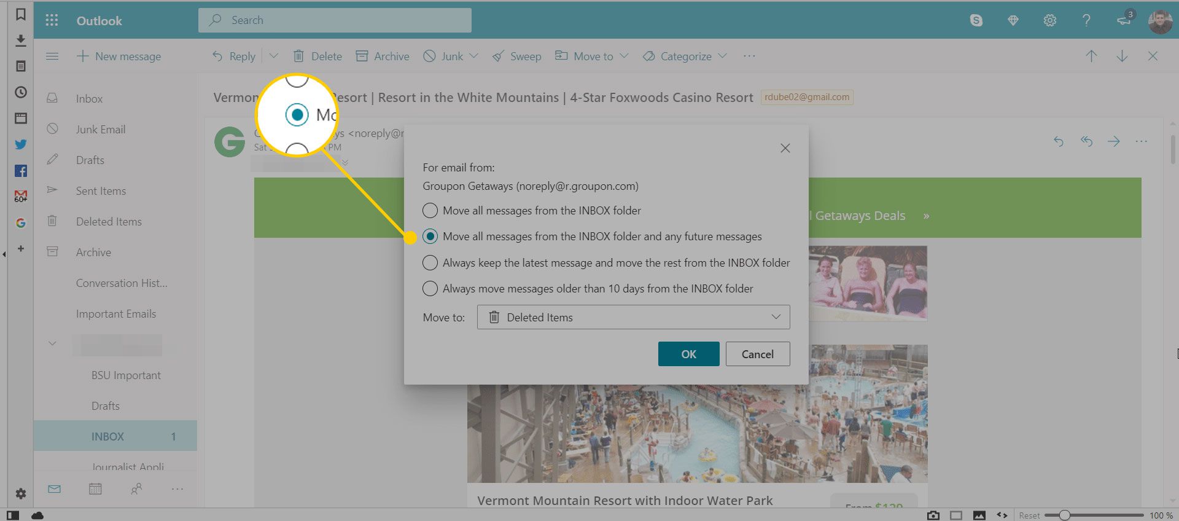Go to next message down arrow

pyautogui.click(x=1122, y=56)
